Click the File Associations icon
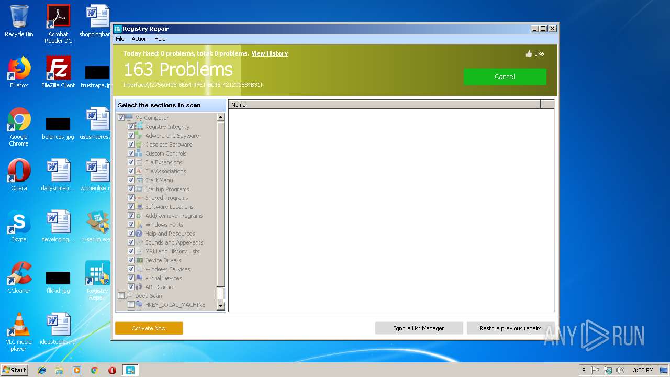 (139, 171)
